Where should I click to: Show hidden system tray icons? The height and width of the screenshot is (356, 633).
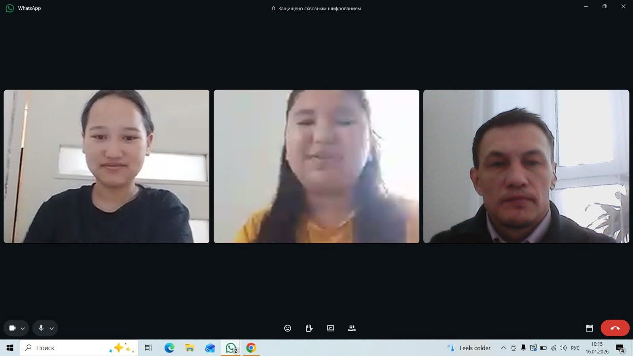[503, 348]
